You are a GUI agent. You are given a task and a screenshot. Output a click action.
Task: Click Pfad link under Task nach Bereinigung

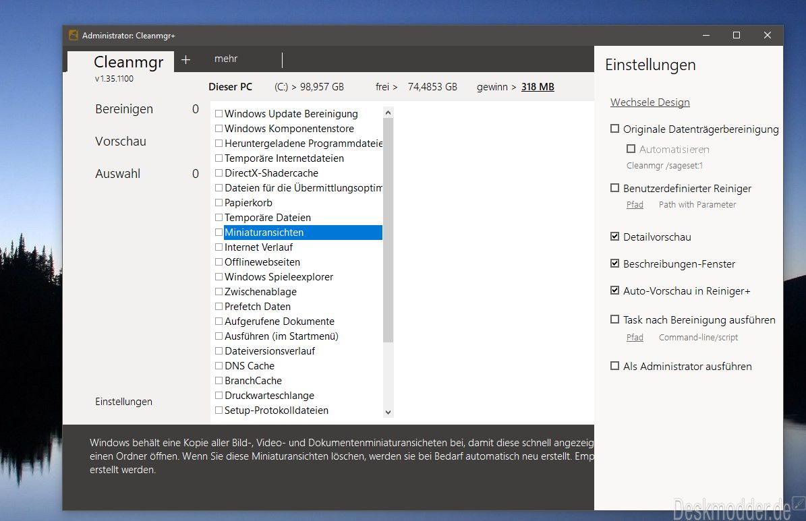point(635,337)
